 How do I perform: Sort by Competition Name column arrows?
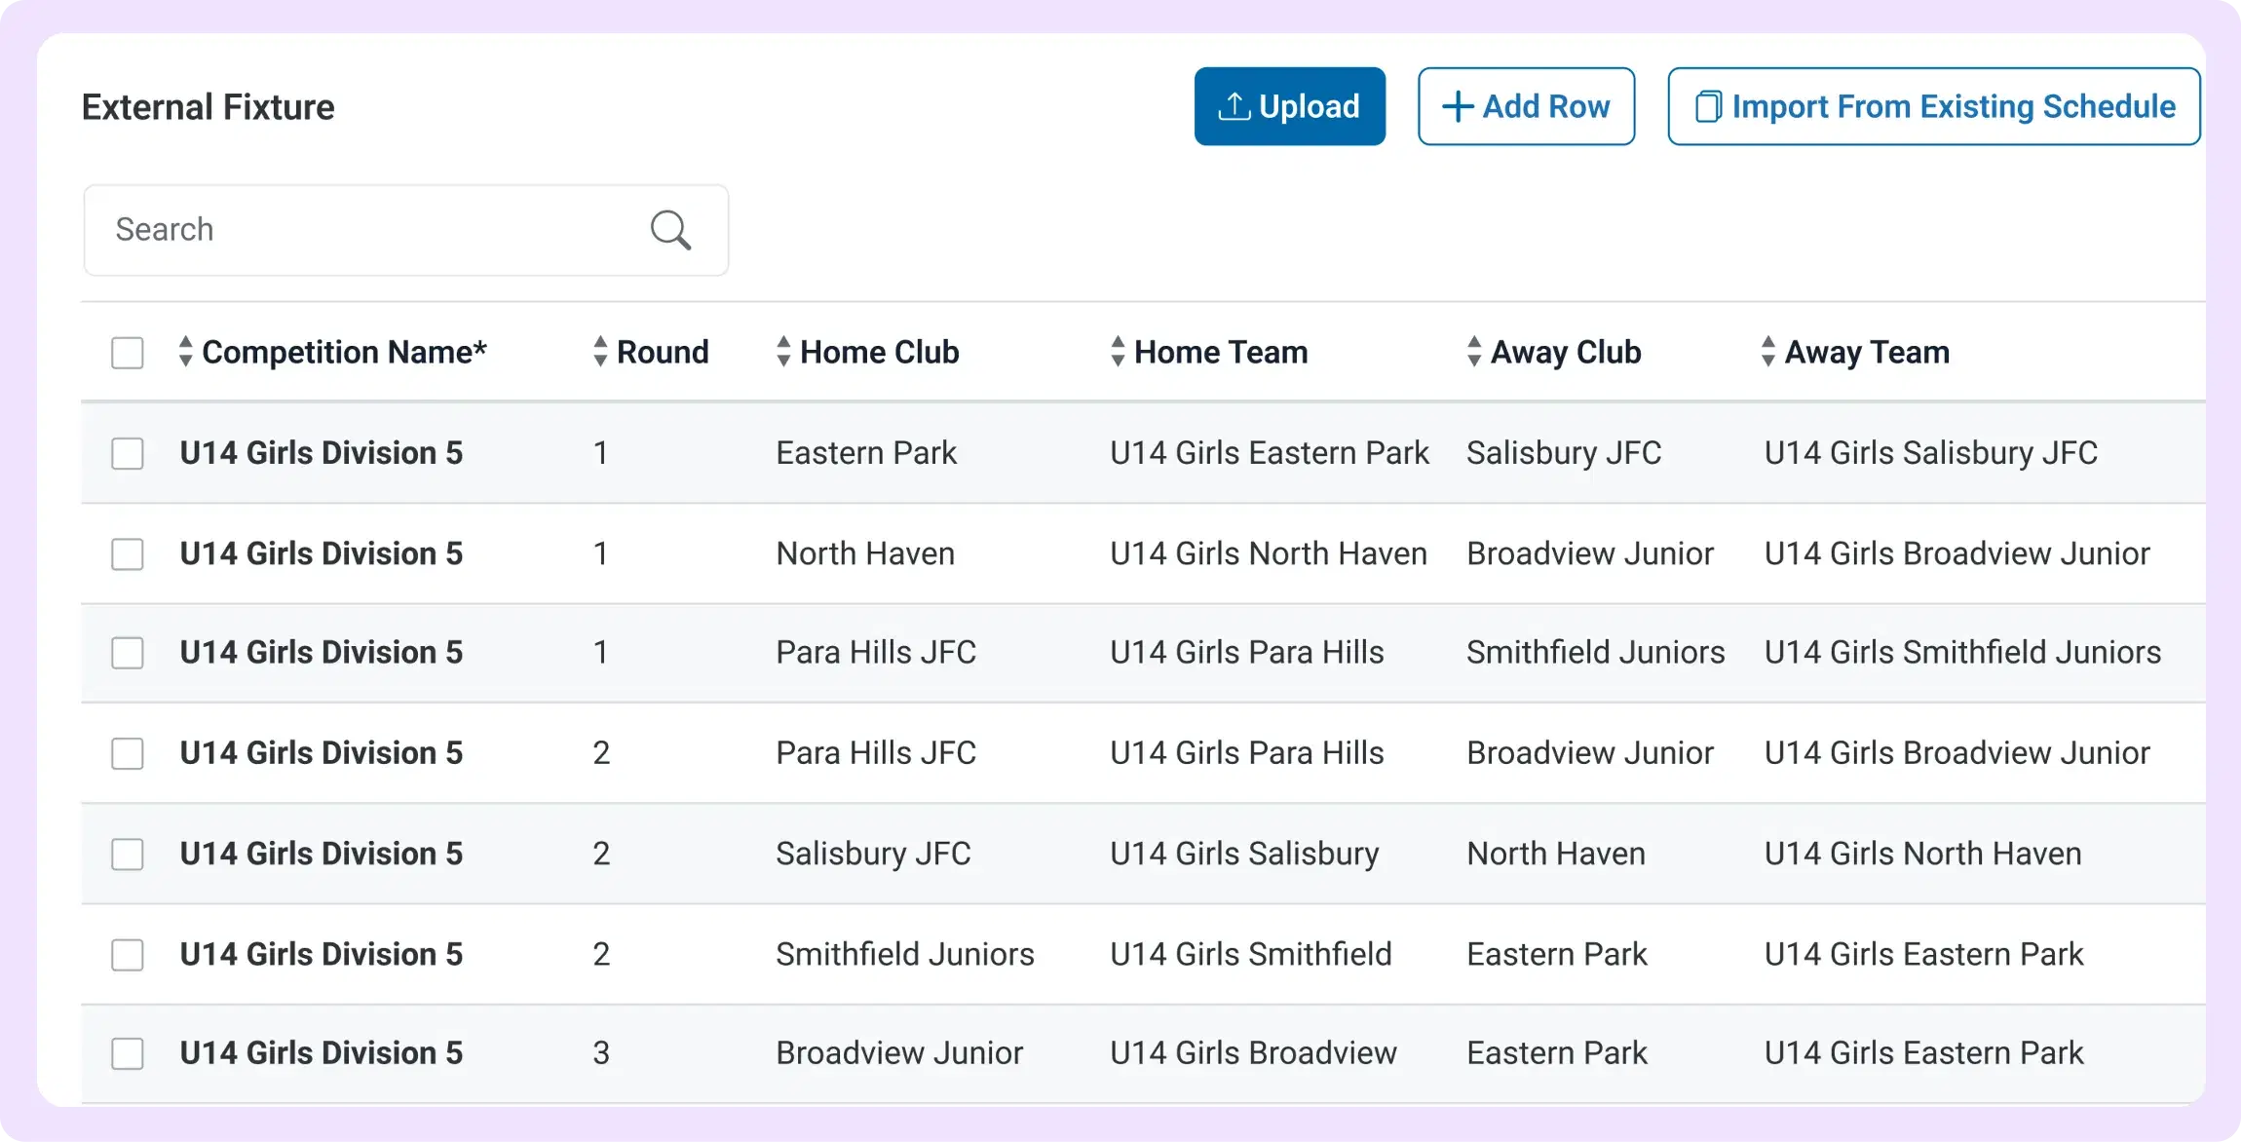185,352
